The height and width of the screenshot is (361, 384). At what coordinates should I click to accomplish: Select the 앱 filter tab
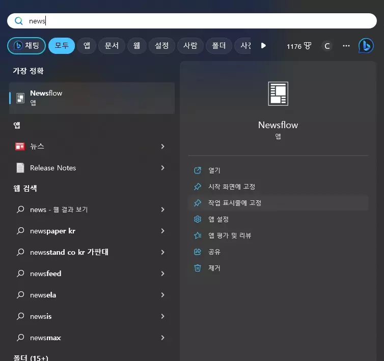(x=87, y=45)
